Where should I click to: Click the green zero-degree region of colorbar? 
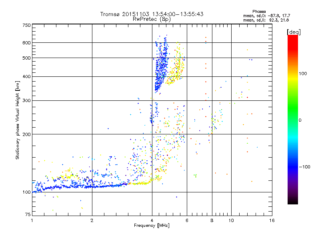293,120
